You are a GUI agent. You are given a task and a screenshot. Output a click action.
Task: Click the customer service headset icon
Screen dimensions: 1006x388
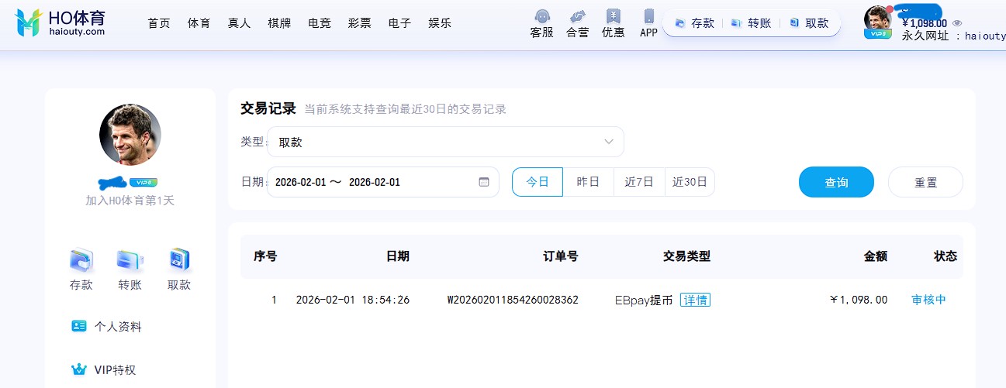(x=541, y=17)
